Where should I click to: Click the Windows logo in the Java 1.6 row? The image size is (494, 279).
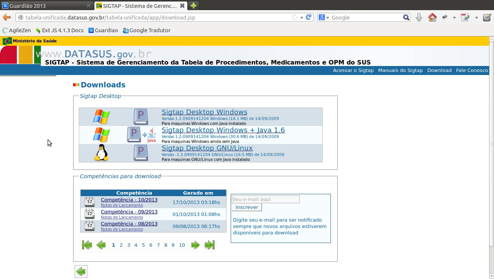[101, 135]
